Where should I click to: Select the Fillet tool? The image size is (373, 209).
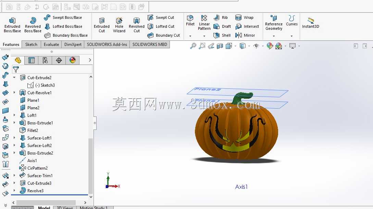click(x=190, y=21)
